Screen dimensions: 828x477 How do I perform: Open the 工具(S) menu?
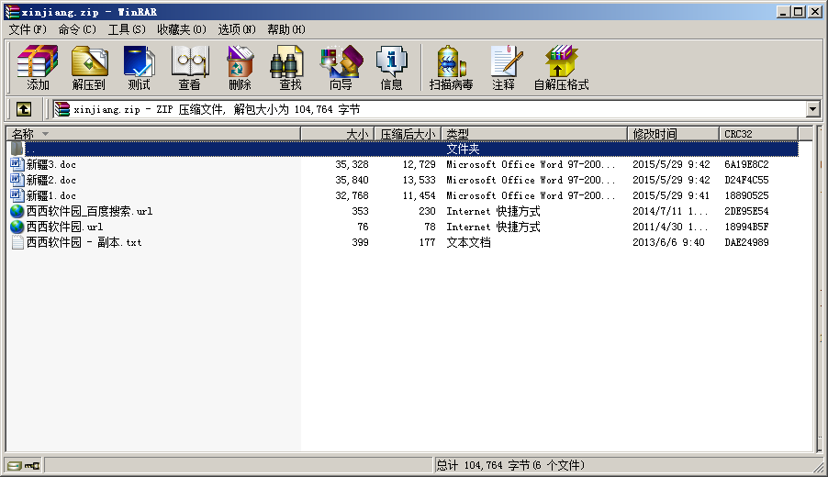pos(127,29)
